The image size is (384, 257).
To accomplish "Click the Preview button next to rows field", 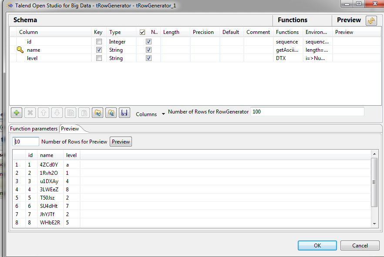I will pos(121,142).
